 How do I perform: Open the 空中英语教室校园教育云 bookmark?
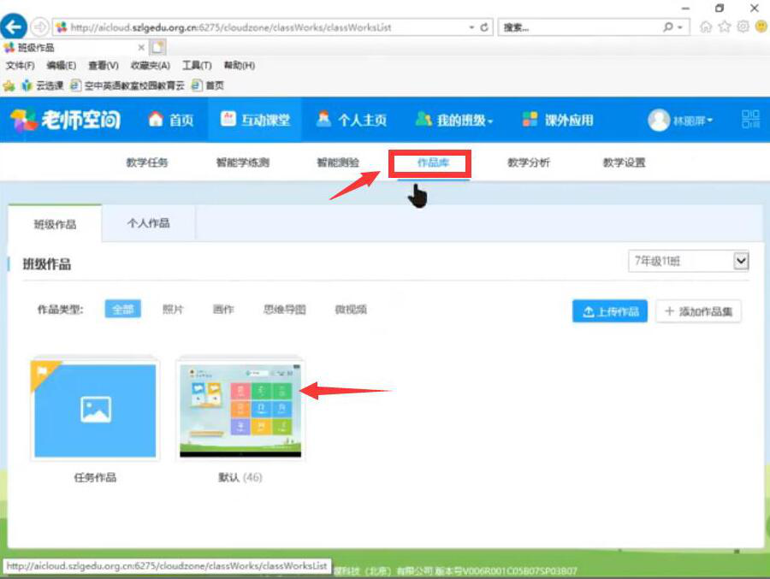click(127, 86)
